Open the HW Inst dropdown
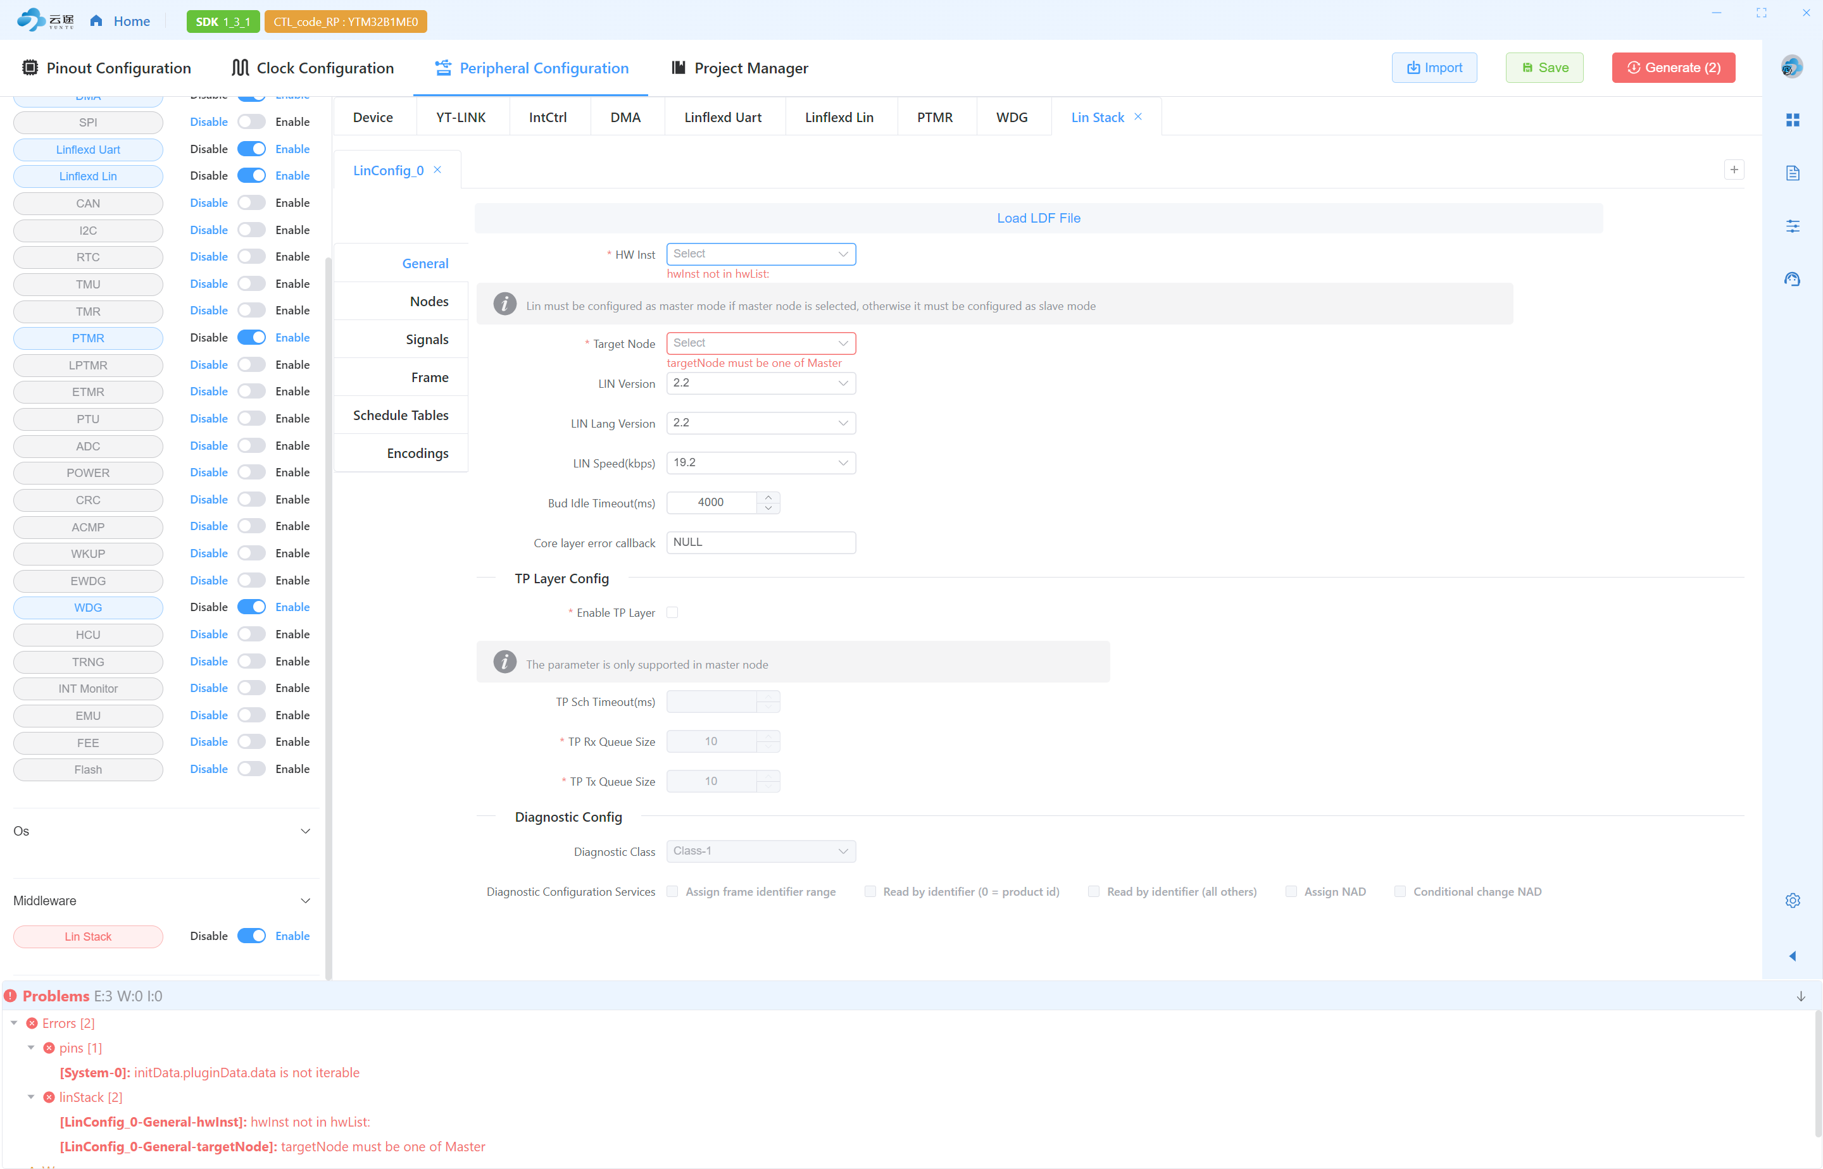Screen dimensions: 1823x1169 tap(760, 254)
